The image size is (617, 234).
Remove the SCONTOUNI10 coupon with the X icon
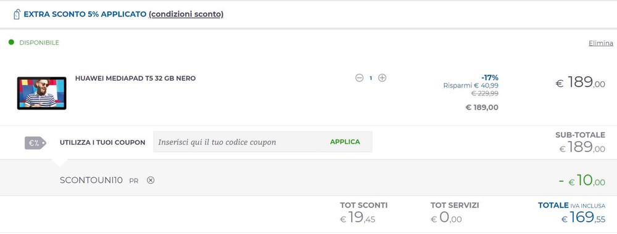pyautogui.click(x=151, y=180)
